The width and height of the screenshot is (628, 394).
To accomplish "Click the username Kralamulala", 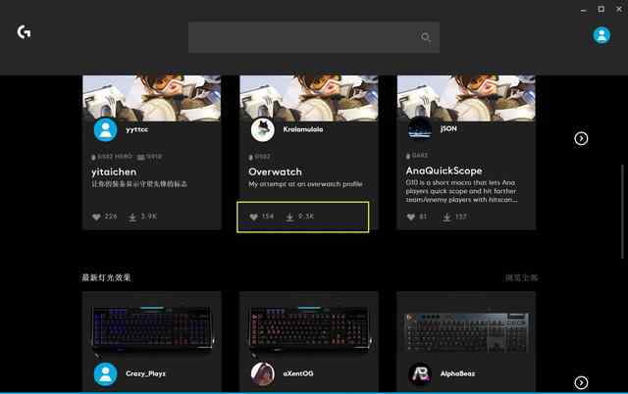I will click(x=303, y=129).
